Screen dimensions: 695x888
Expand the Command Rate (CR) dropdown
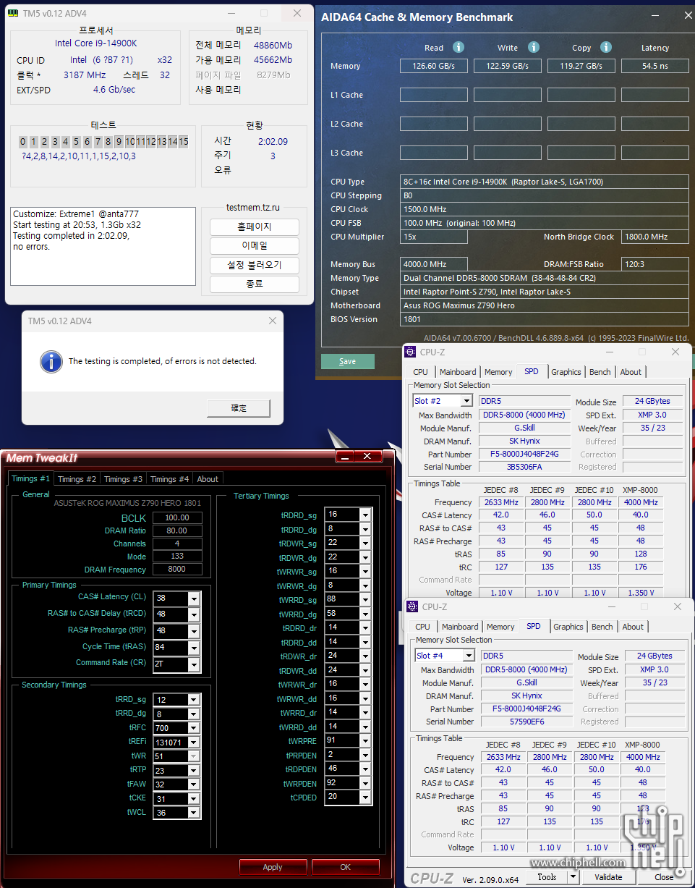pos(193,664)
